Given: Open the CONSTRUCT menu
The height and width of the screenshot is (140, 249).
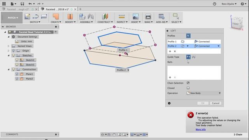Looking at the screenshot, I should [105, 22].
